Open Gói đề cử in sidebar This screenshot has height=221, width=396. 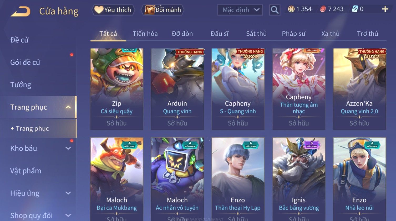25,62
